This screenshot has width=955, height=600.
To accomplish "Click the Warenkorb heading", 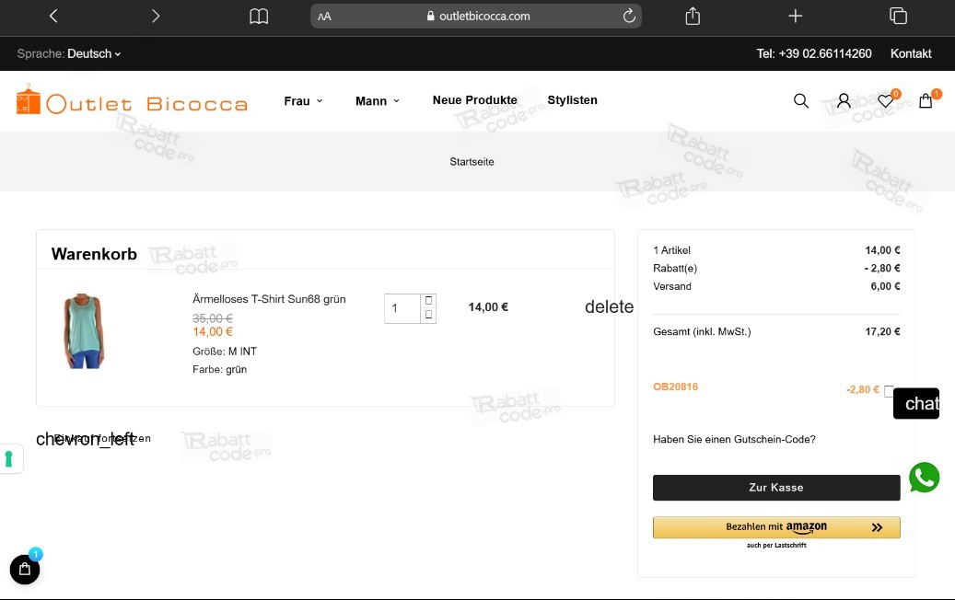I will coord(94,254).
